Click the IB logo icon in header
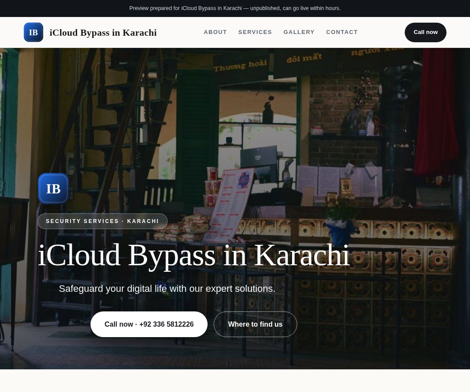This screenshot has height=392, width=470. [33, 32]
